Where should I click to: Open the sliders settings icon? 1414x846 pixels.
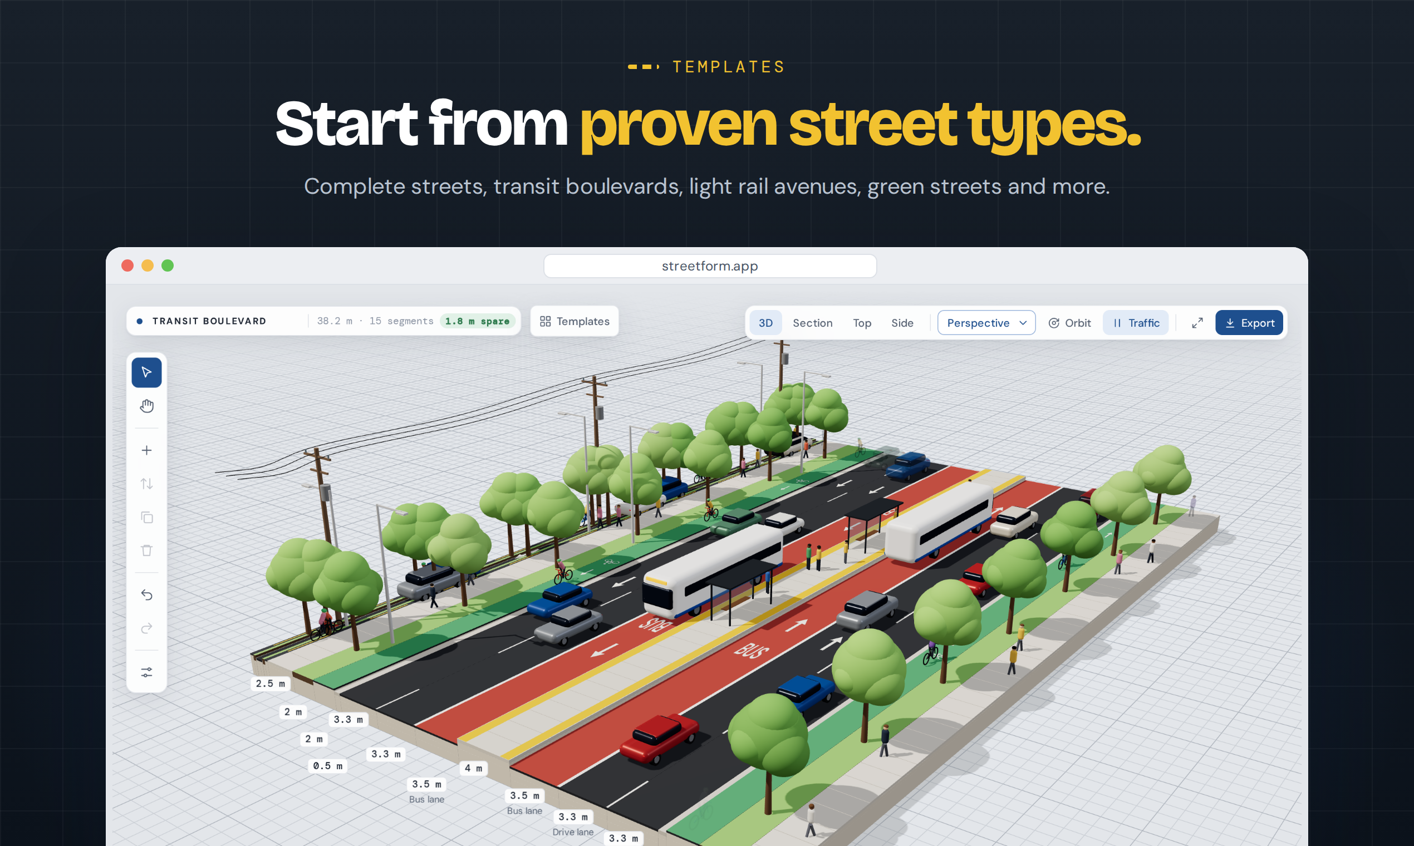[146, 672]
